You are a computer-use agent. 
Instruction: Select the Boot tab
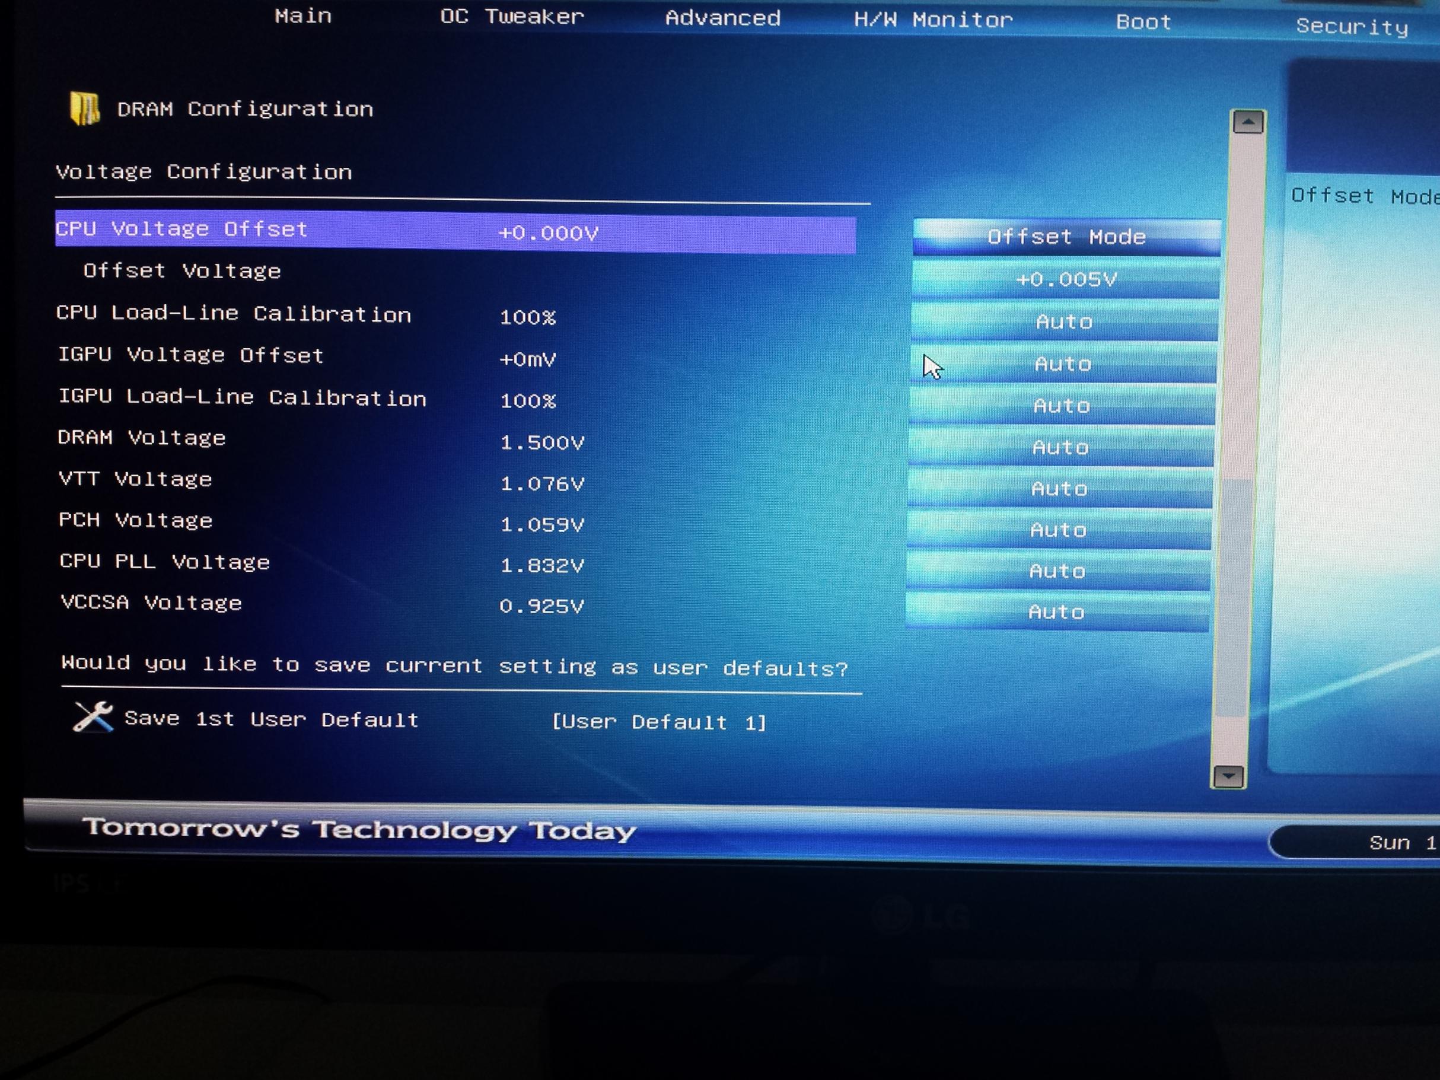[1143, 23]
